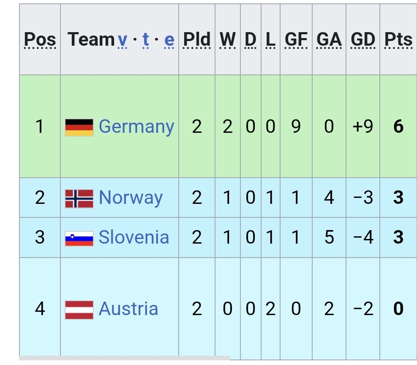Click the Pts column header
The image size is (417, 365).
coord(398,40)
